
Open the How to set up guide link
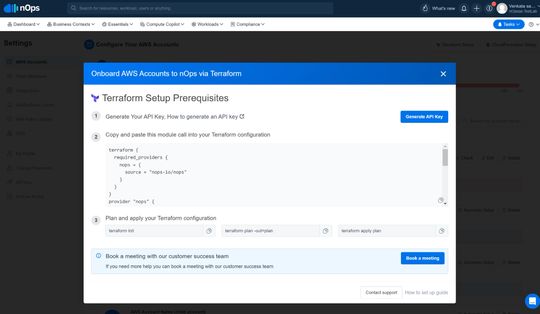[427, 292]
